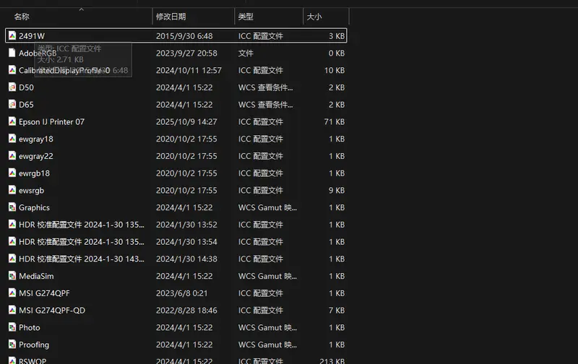Select the file named MediaSim
The width and height of the screenshot is (578, 364).
tap(36, 276)
